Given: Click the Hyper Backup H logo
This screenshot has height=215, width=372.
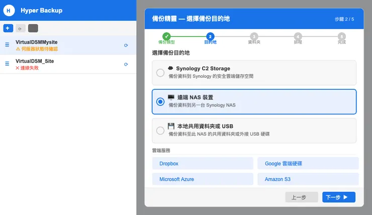Looking at the screenshot, I should tap(9, 11).
